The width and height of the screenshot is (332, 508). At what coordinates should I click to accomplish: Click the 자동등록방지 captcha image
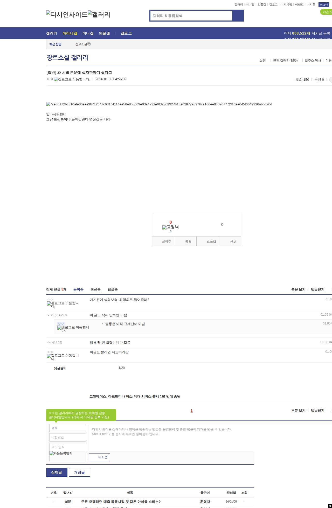pos(67,456)
